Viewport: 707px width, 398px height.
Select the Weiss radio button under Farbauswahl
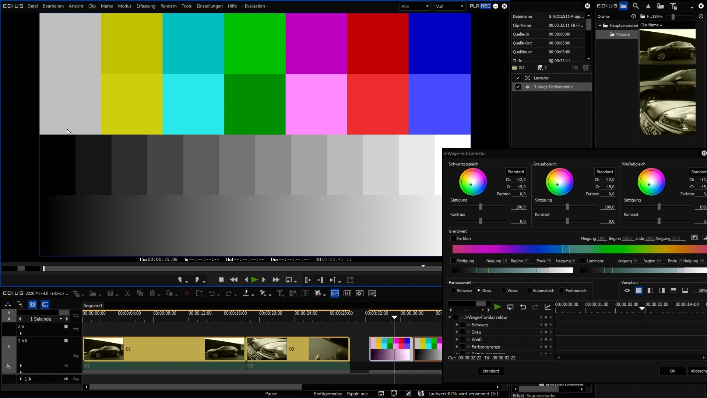(504, 291)
